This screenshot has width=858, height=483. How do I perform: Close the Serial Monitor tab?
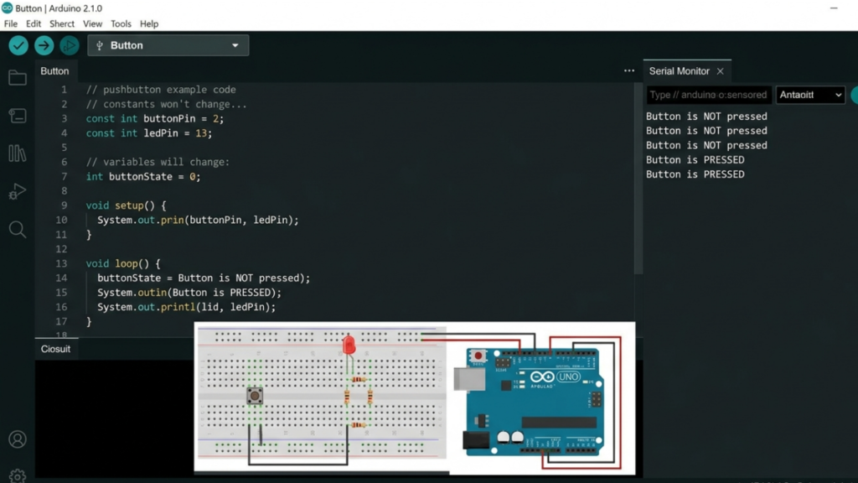click(720, 71)
